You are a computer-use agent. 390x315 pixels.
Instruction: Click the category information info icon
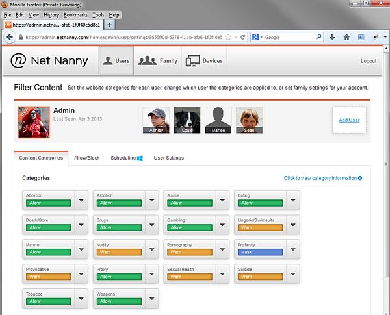click(360, 178)
